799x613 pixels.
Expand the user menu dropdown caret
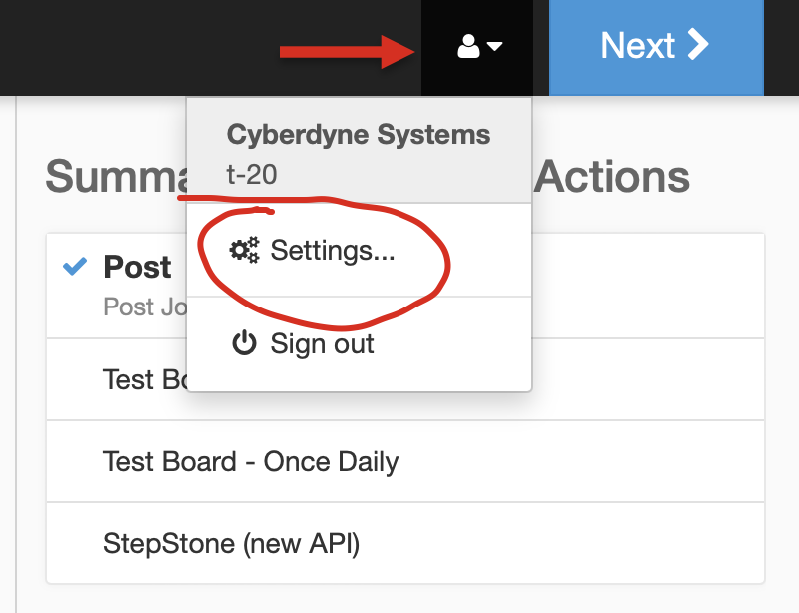(494, 47)
